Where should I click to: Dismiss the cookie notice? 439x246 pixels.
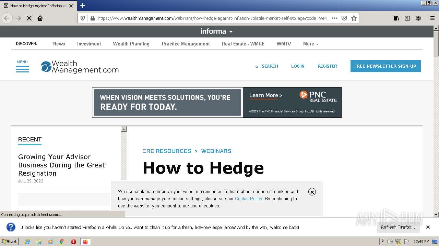pos(312,192)
